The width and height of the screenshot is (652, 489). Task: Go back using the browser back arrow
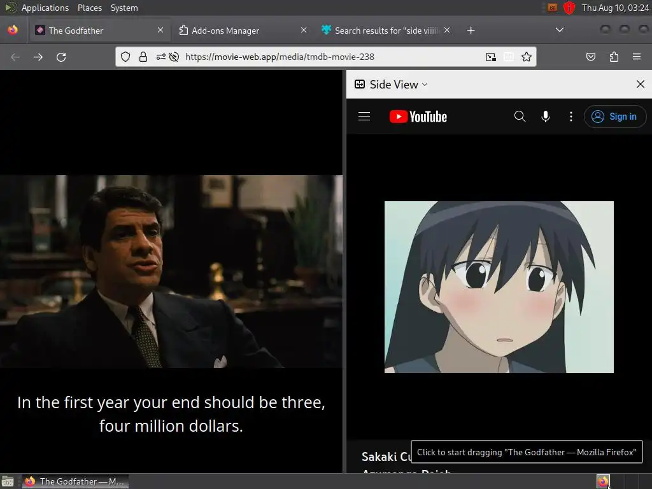pyautogui.click(x=15, y=57)
